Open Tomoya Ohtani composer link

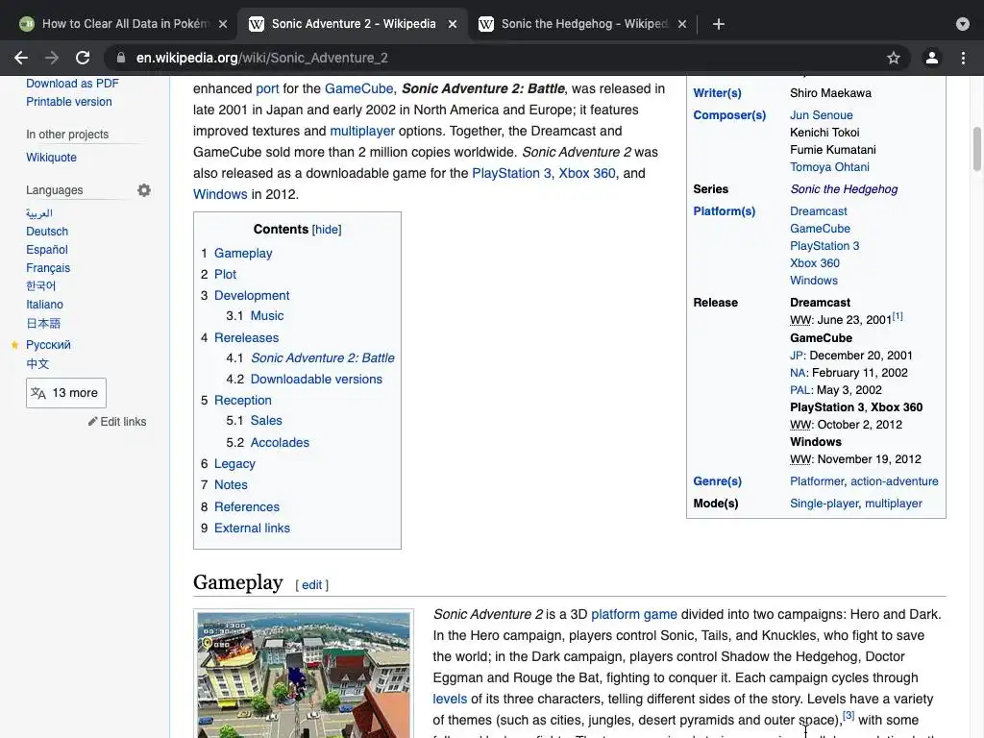pos(829,167)
